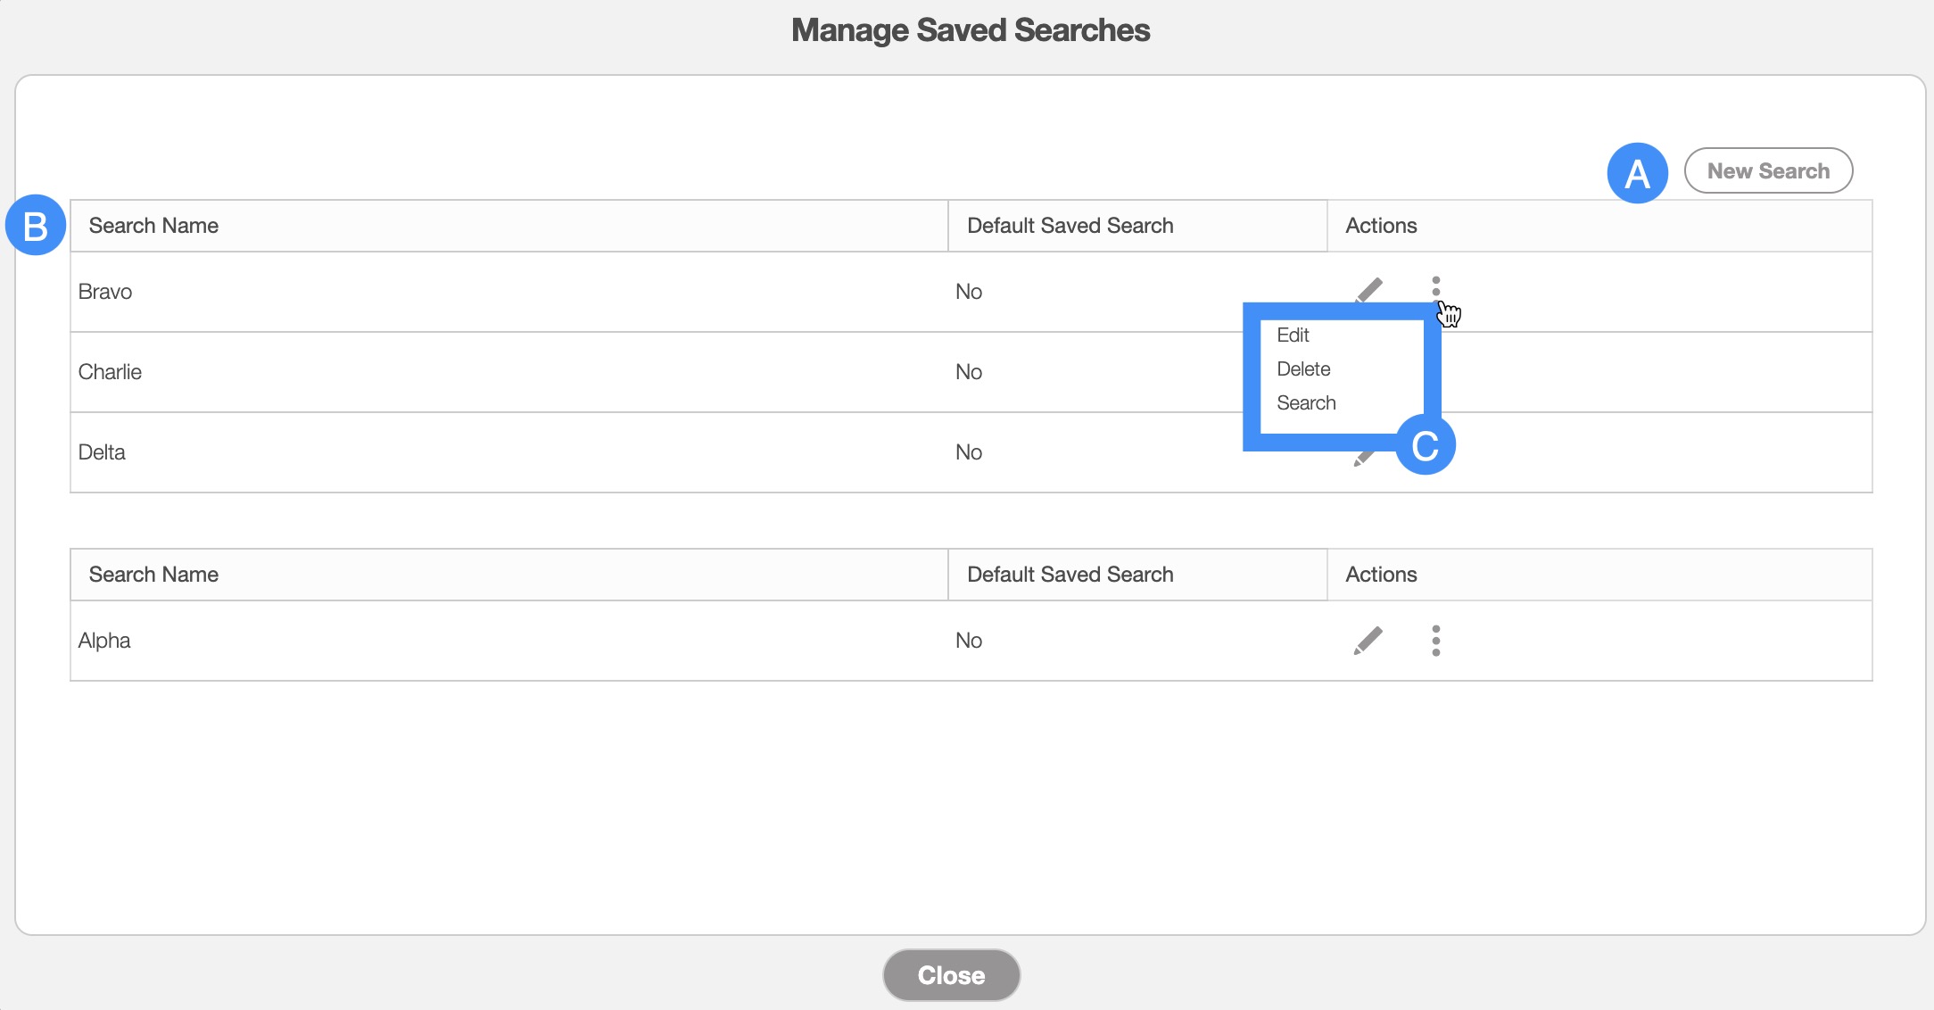This screenshot has height=1010, width=1934.
Task: Click the blue circle labeled A
Action: 1637,173
